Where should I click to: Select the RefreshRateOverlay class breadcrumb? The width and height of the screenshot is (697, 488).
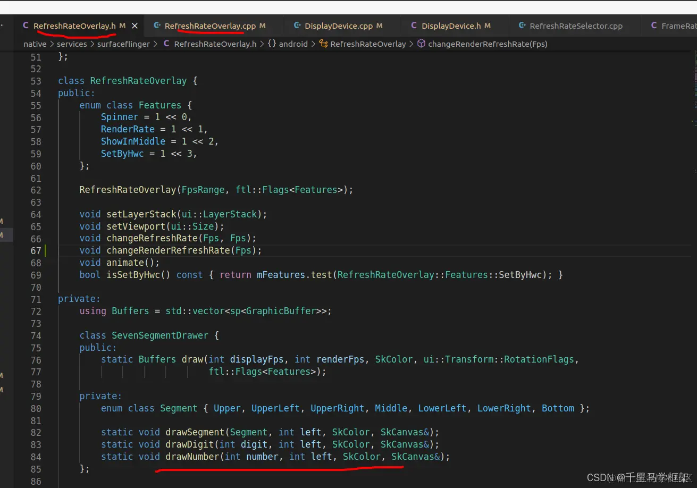[368, 44]
